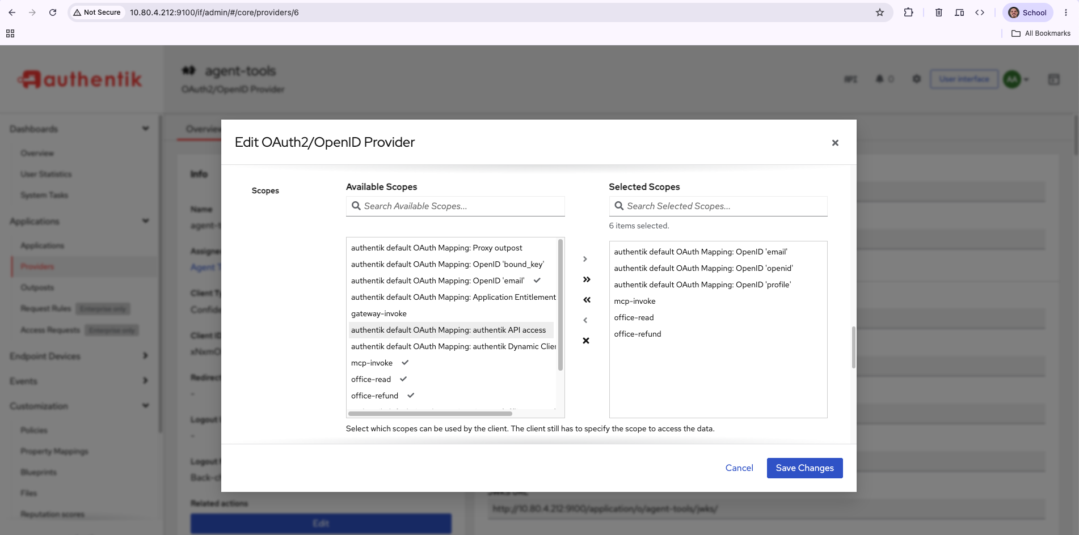The width and height of the screenshot is (1079, 535).
Task: Reload the browser page
Action: (53, 12)
